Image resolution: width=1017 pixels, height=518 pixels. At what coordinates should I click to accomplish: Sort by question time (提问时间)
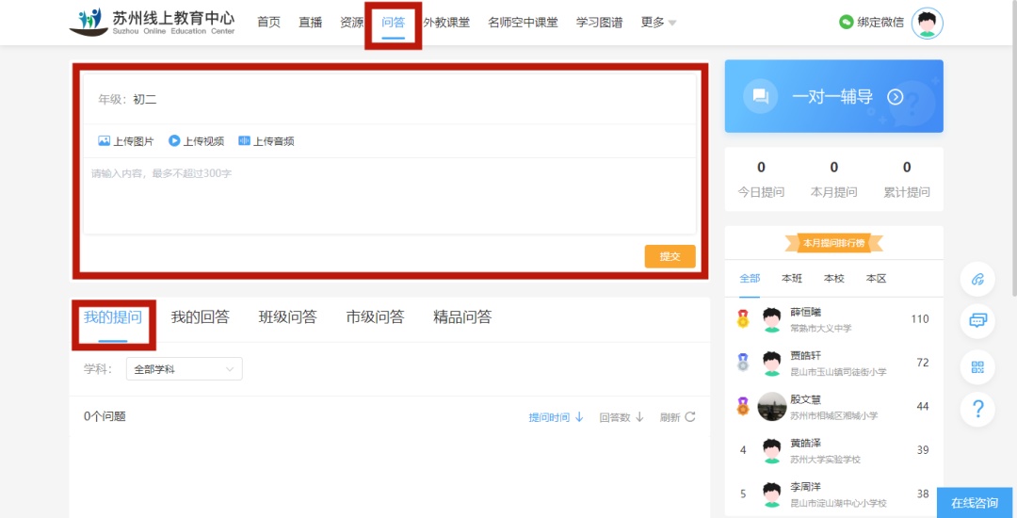pos(556,417)
